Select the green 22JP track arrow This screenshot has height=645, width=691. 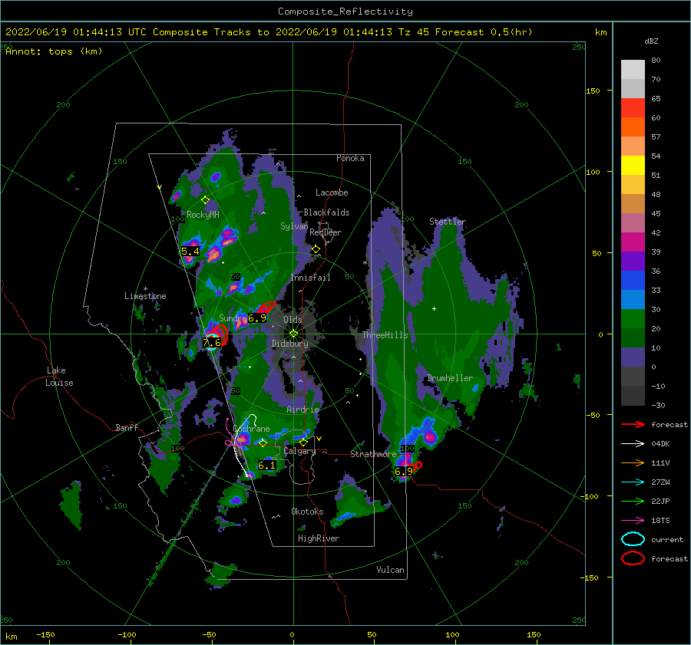tap(633, 501)
